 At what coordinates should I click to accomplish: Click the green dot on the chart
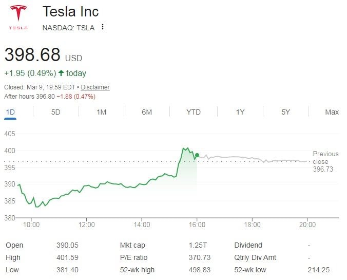197,155
